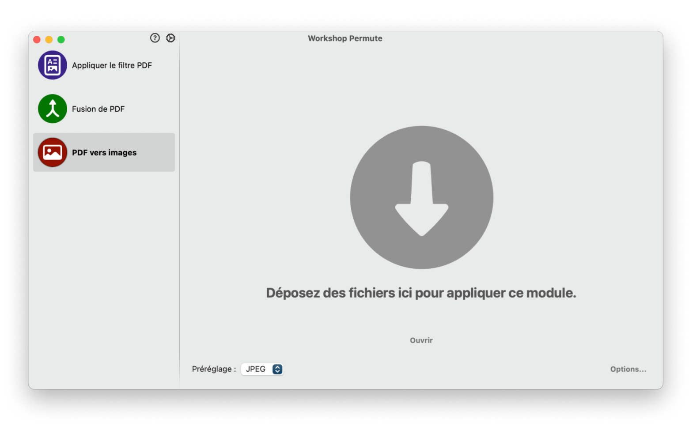Open the help question mark icon
Screen dimensions: 689x430
(155, 38)
